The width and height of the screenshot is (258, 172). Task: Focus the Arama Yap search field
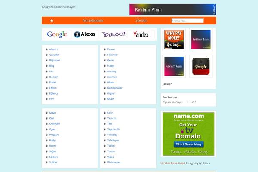coord(187,21)
